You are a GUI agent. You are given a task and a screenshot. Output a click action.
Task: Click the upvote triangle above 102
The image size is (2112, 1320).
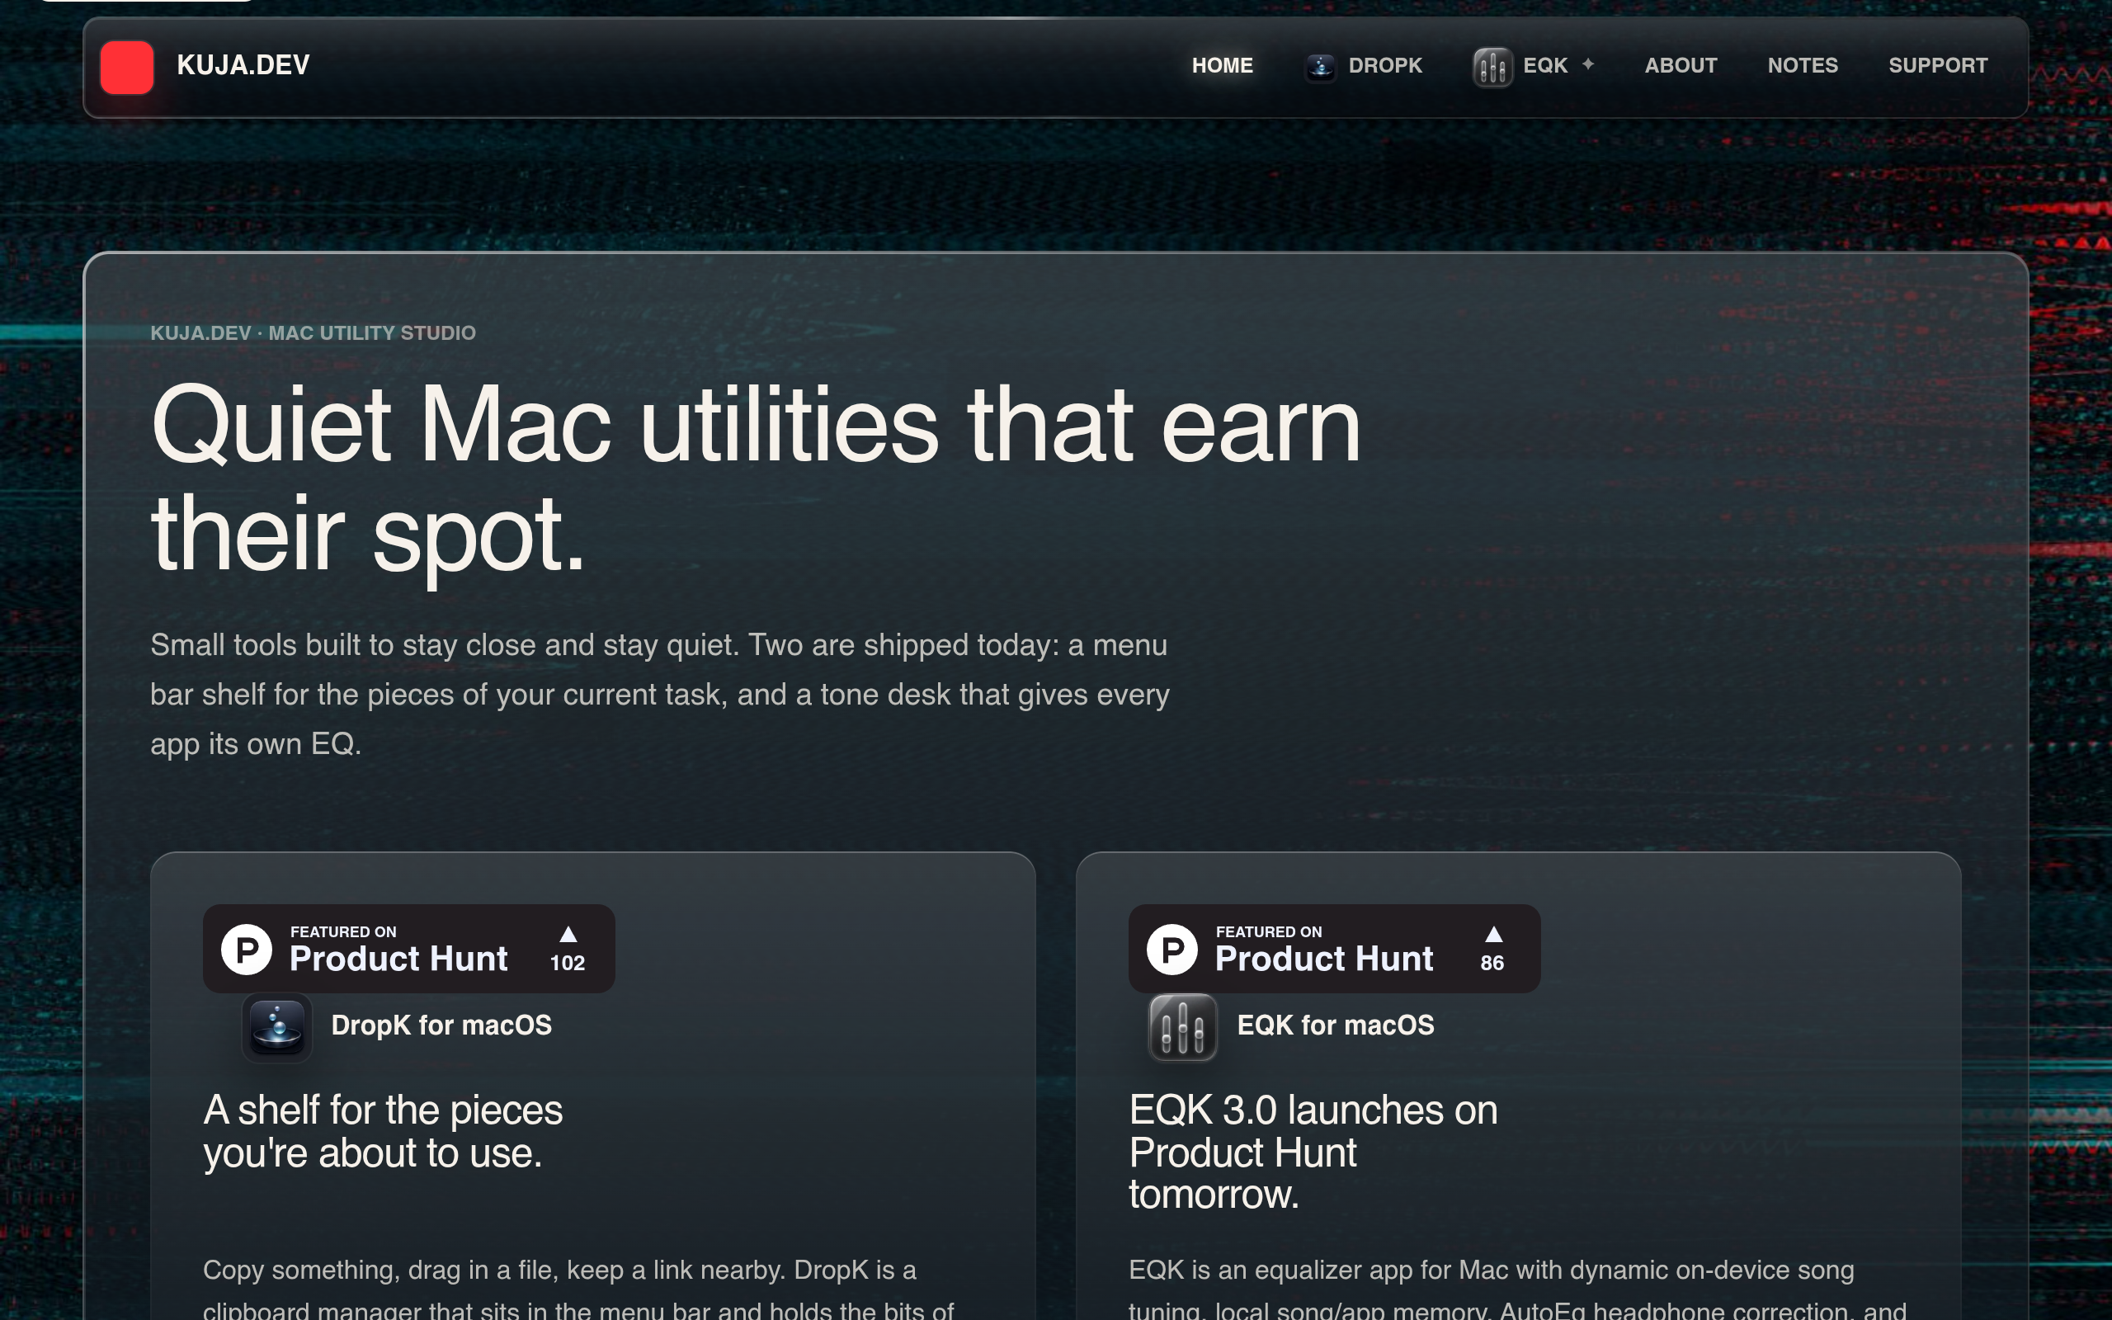(x=568, y=934)
